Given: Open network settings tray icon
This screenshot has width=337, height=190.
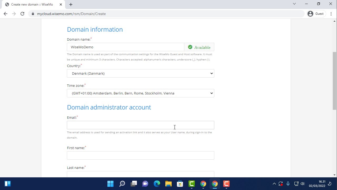Looking at the screenshot, I should pyautogui.click(x=296, y=184).
